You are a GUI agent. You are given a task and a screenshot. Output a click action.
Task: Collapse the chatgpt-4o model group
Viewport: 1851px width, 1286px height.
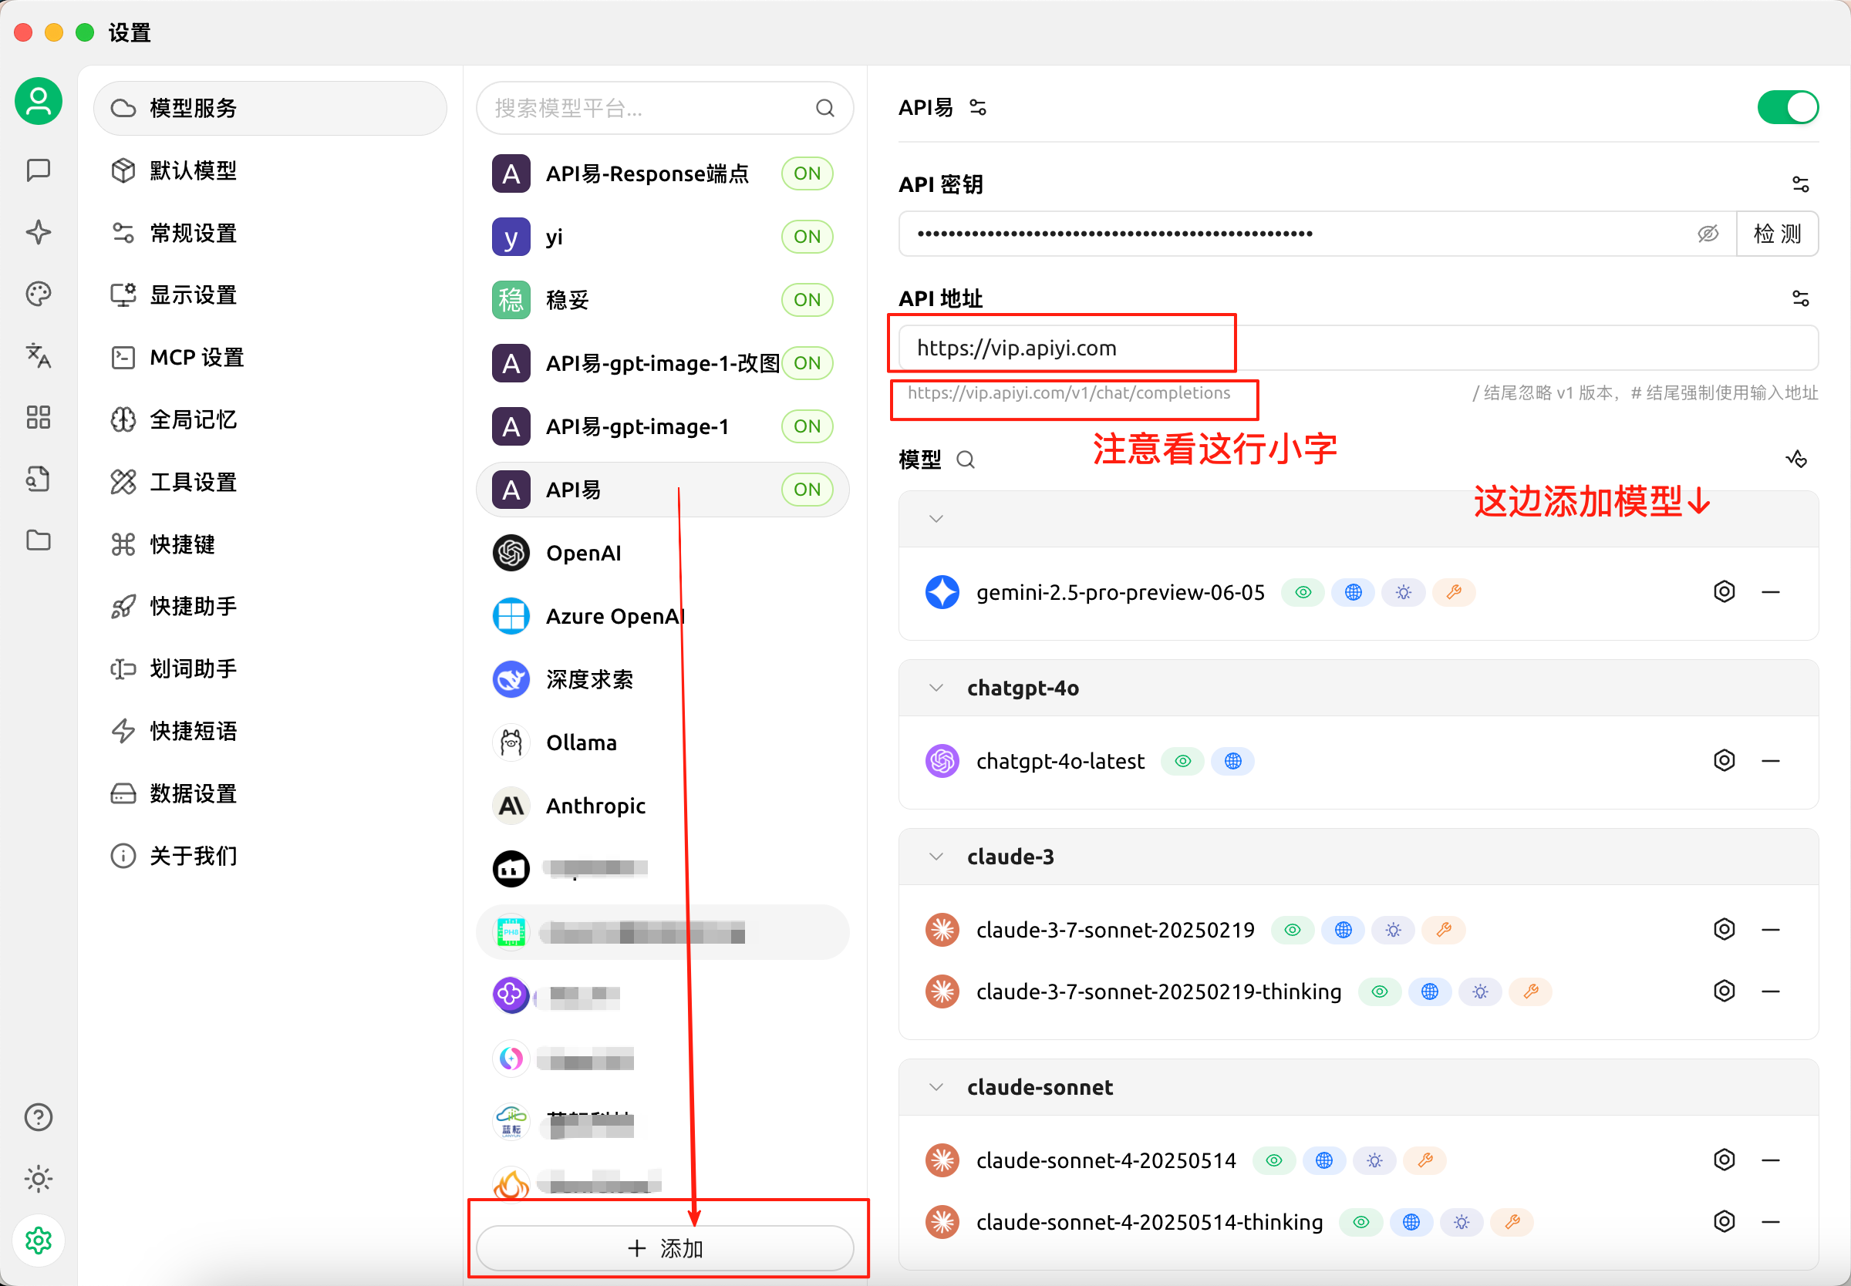(936, 688)
